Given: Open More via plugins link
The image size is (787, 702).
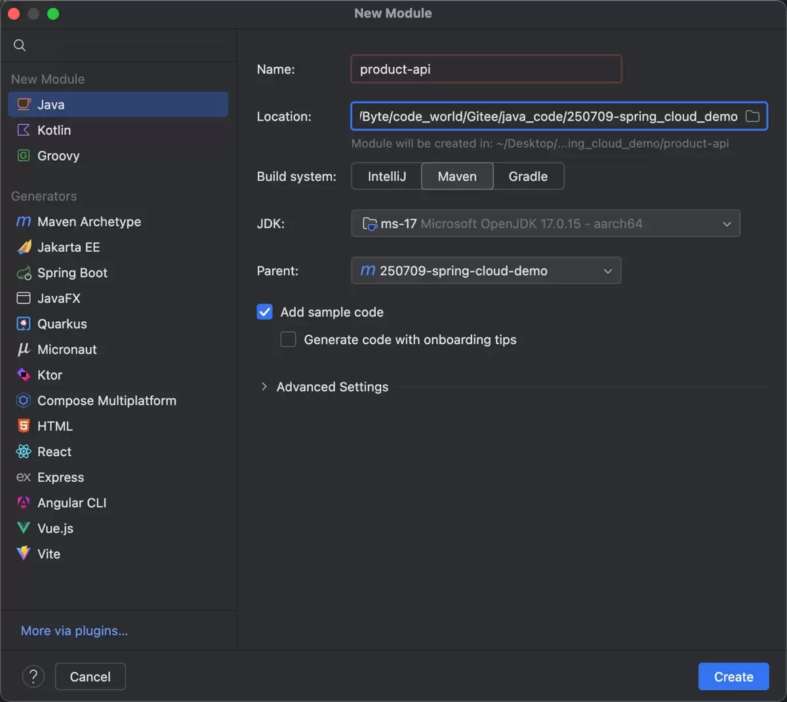Looking at the screenshot, I should click(74, 631).
